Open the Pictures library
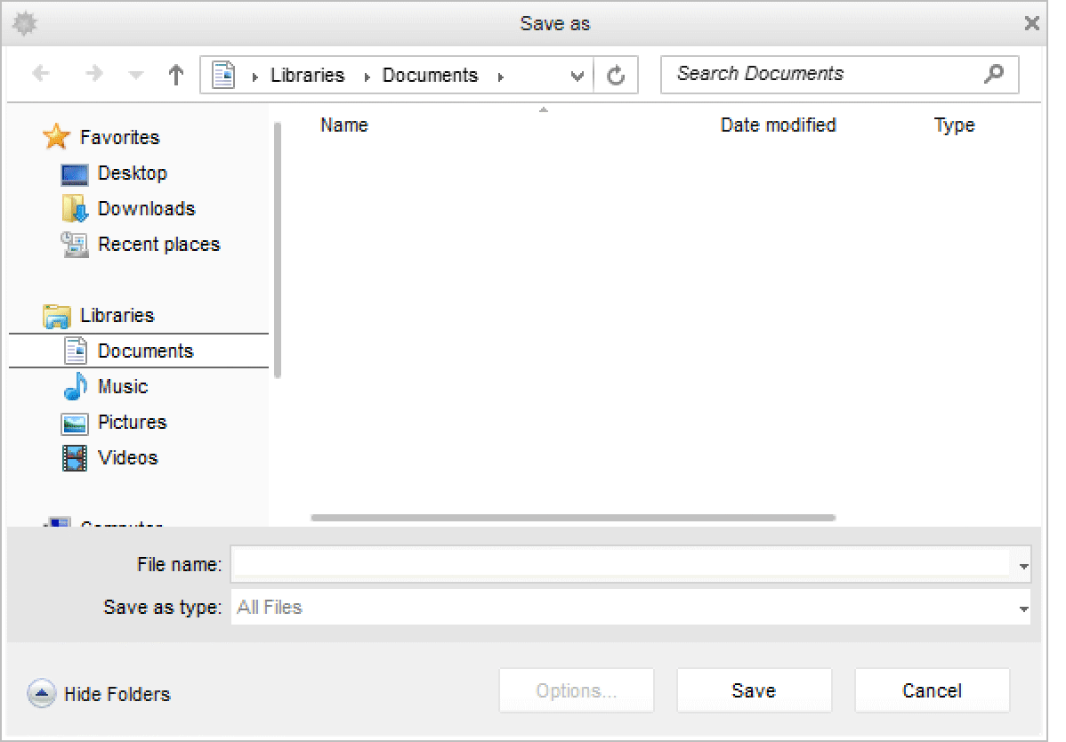Image resolution: width=1066 pixels, height=742 pixels. 132,423
